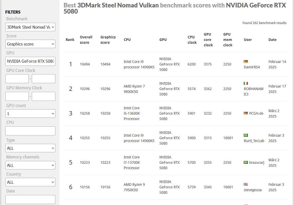The width and height of the screenshot is (294, 205).
Task: Click the German flag next to PCGH.de
Action: click(246, 113)
